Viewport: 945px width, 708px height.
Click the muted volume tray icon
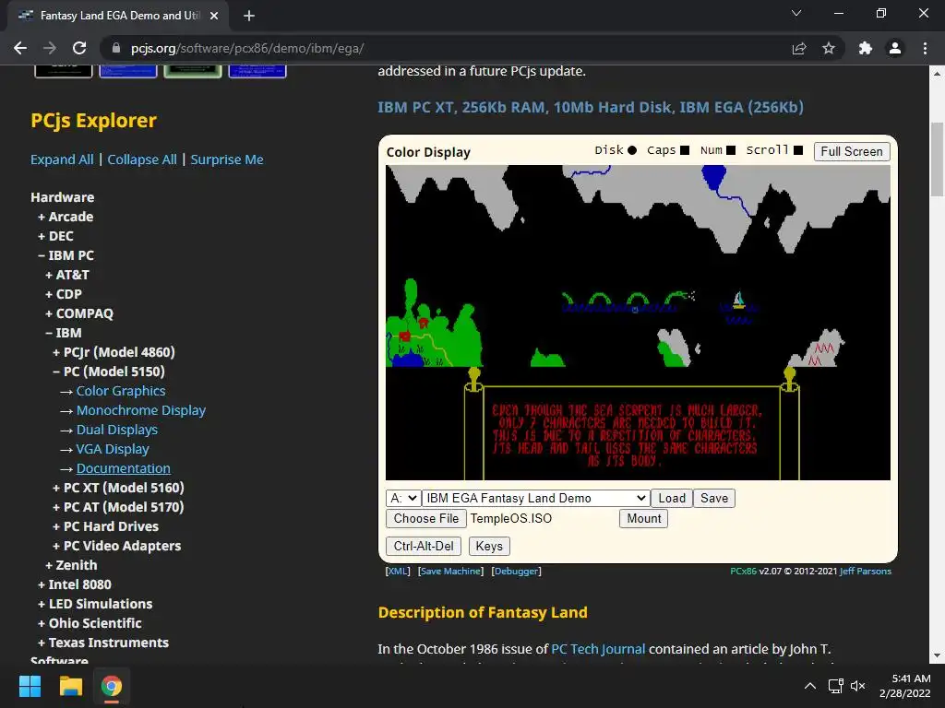857,686
